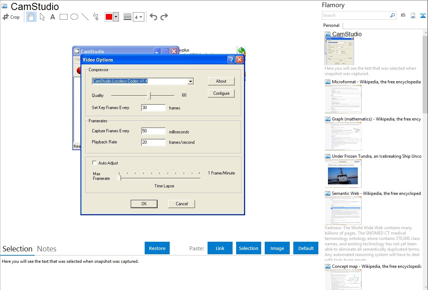The image size is (428, 290).
Task: Switch to the Notes tab
Action: tap(47, 249)
